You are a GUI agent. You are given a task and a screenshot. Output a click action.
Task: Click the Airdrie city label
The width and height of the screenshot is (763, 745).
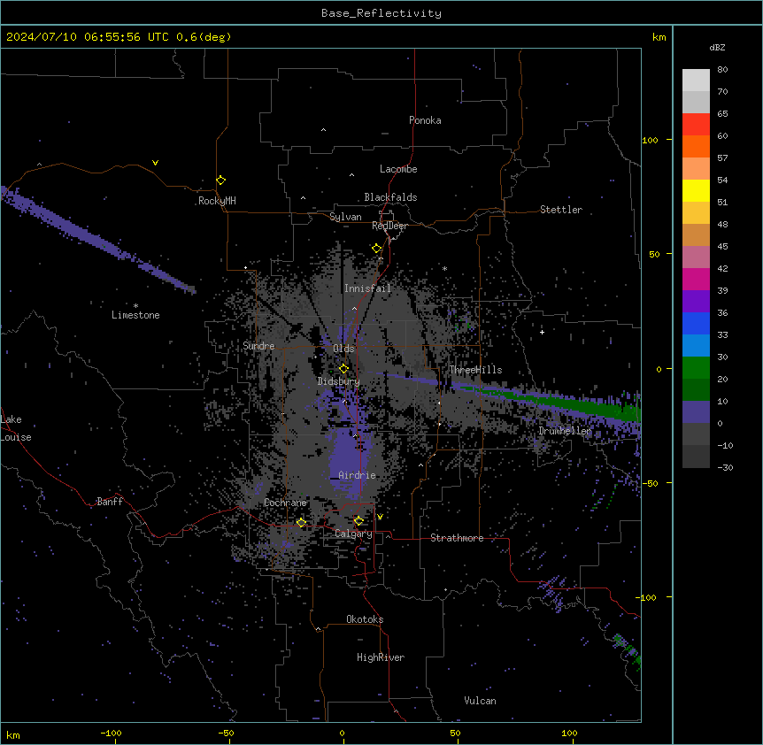[x=358, y=475]
